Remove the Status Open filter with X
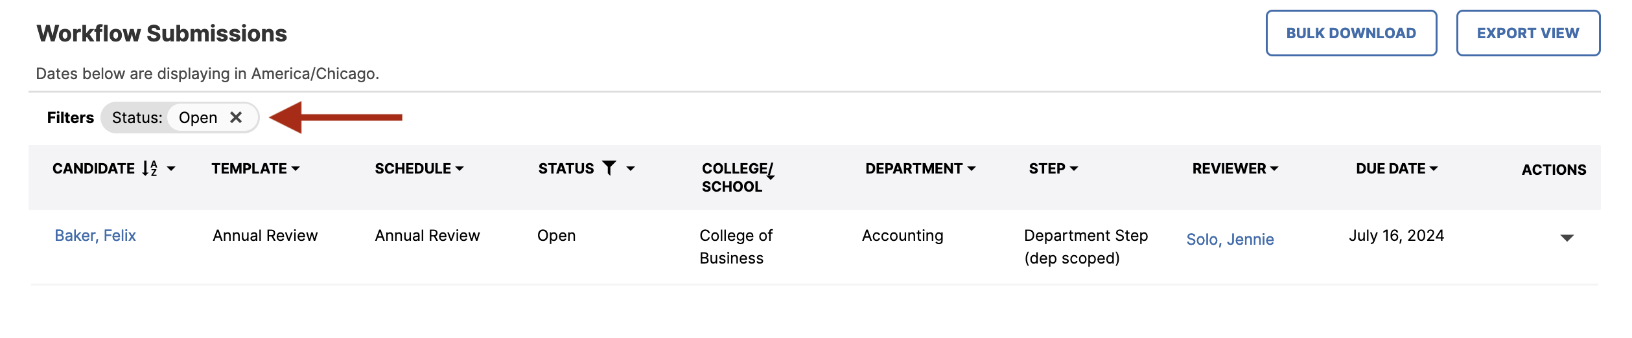The height and width of the screenshot is (338, 1632). 236,117
